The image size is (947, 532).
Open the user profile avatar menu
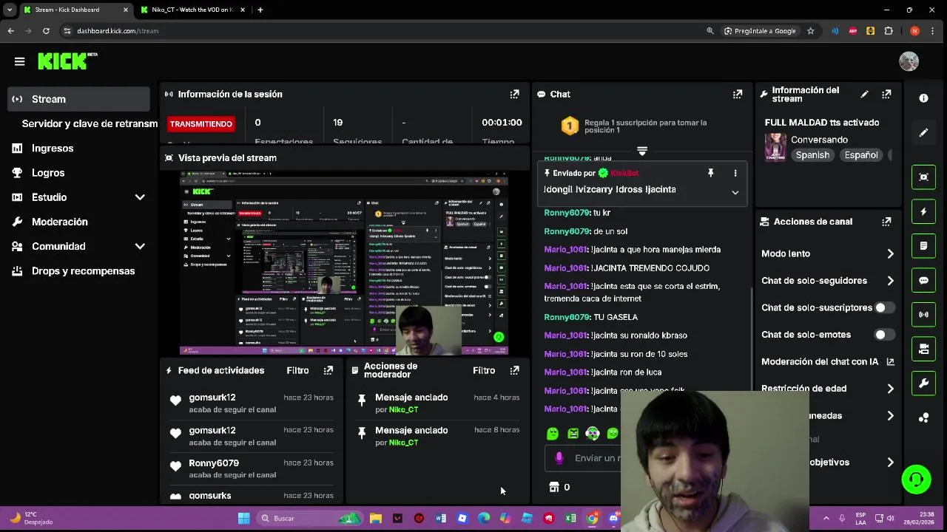tap(909, 61)
